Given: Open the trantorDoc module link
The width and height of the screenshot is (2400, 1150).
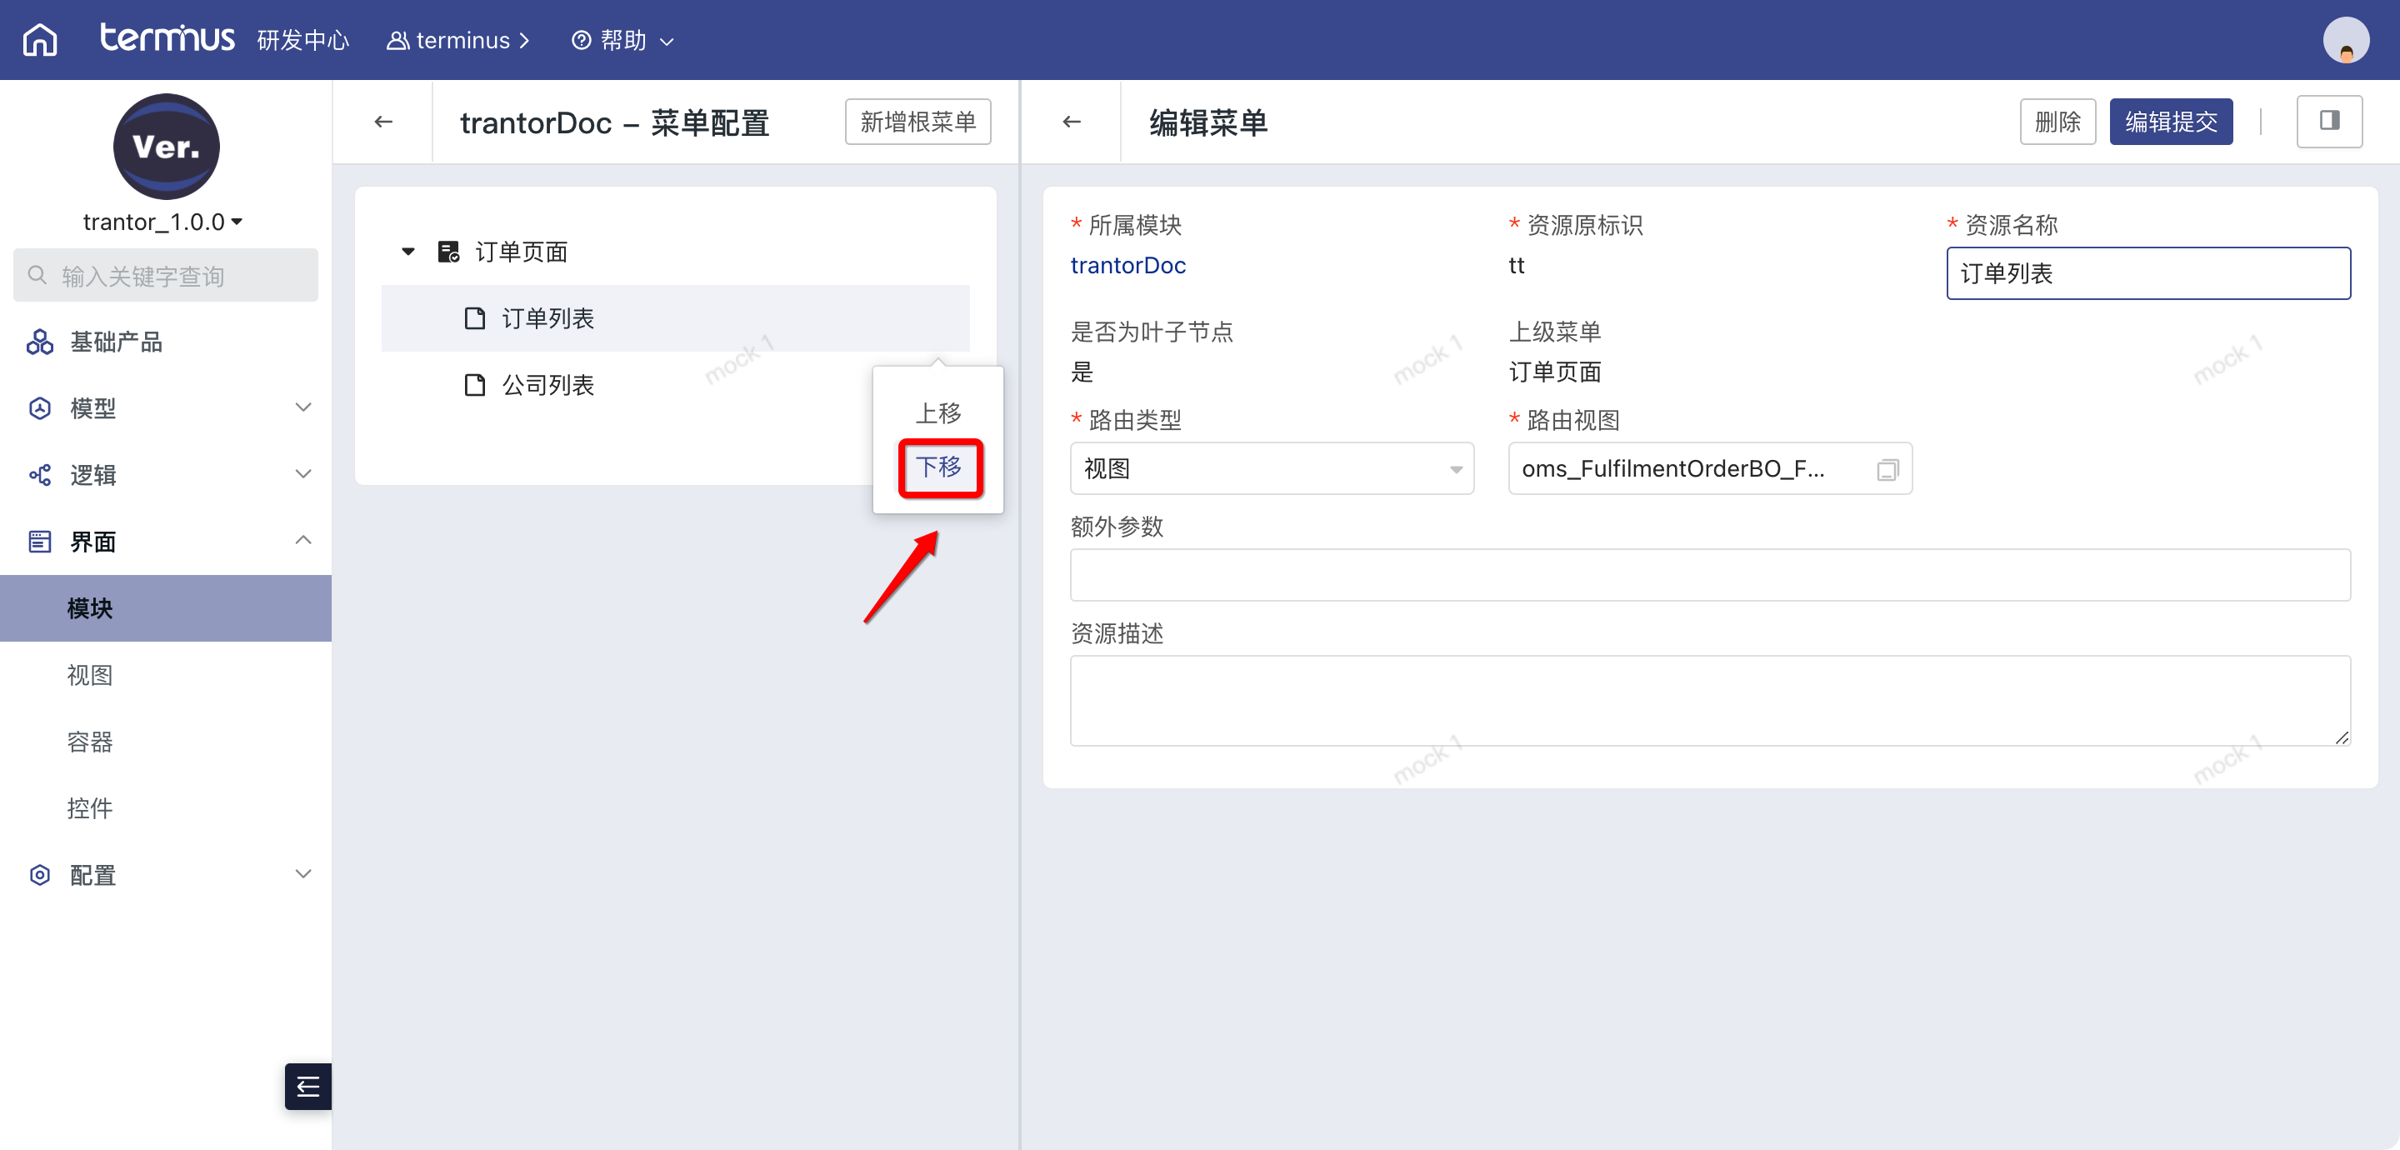Looking at the screenshot, I should point(1128,266).
